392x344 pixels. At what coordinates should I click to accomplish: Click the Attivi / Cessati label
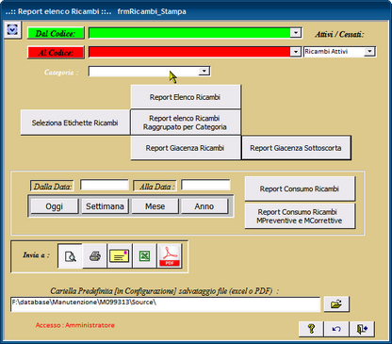pos(339,34)
